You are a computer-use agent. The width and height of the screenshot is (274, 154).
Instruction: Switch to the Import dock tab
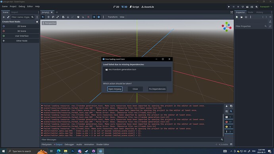tap(15, 12)
